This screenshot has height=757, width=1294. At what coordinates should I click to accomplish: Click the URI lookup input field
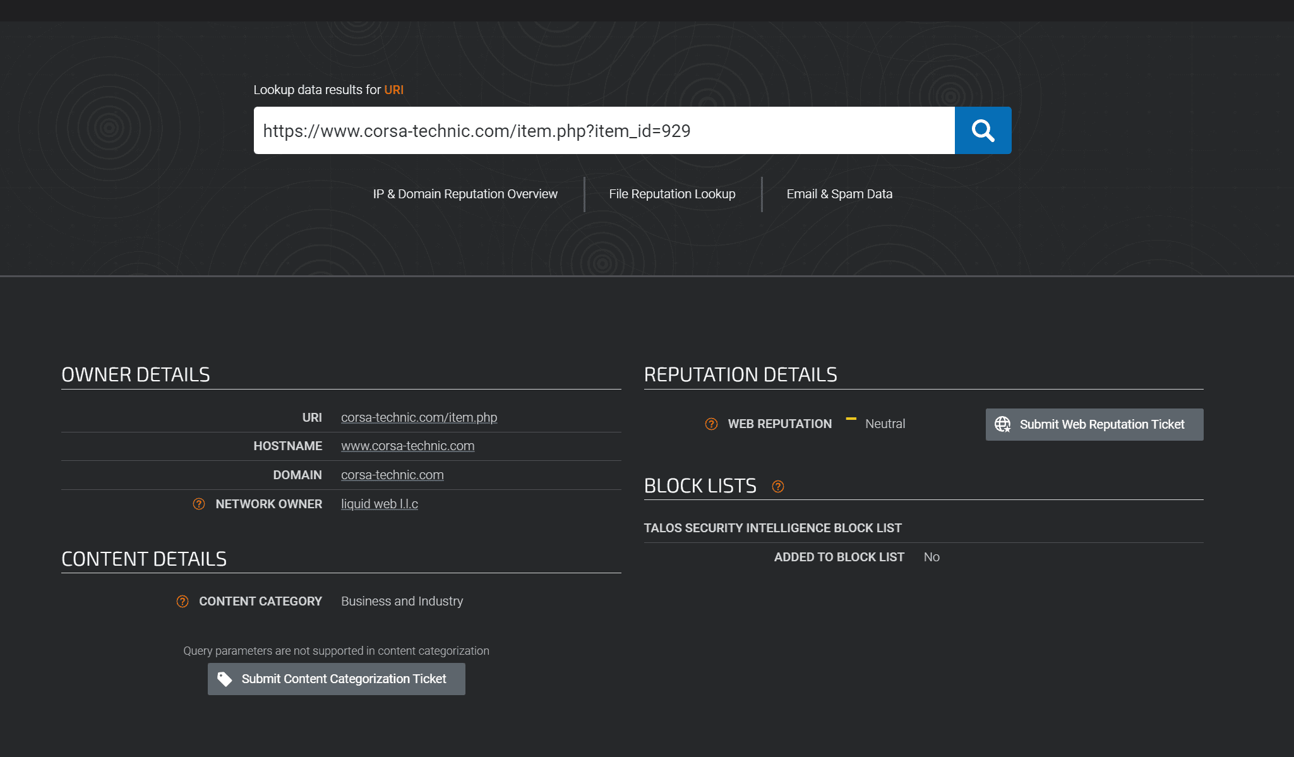pos(604,131)
